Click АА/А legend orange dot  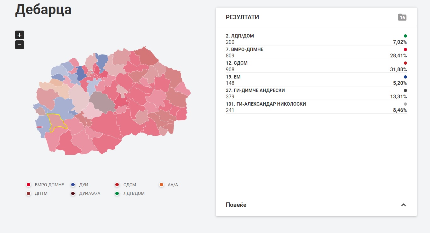point(162,185)
